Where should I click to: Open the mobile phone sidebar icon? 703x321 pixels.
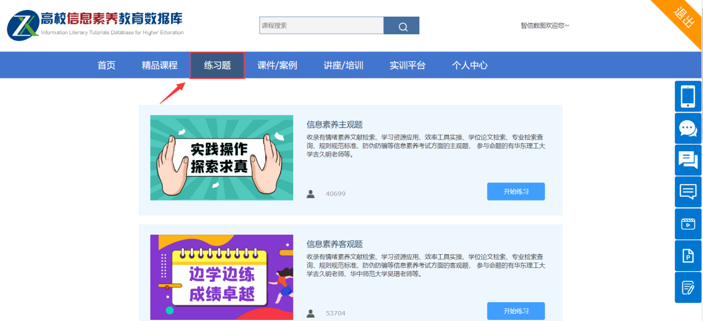[x=688, y=97]
